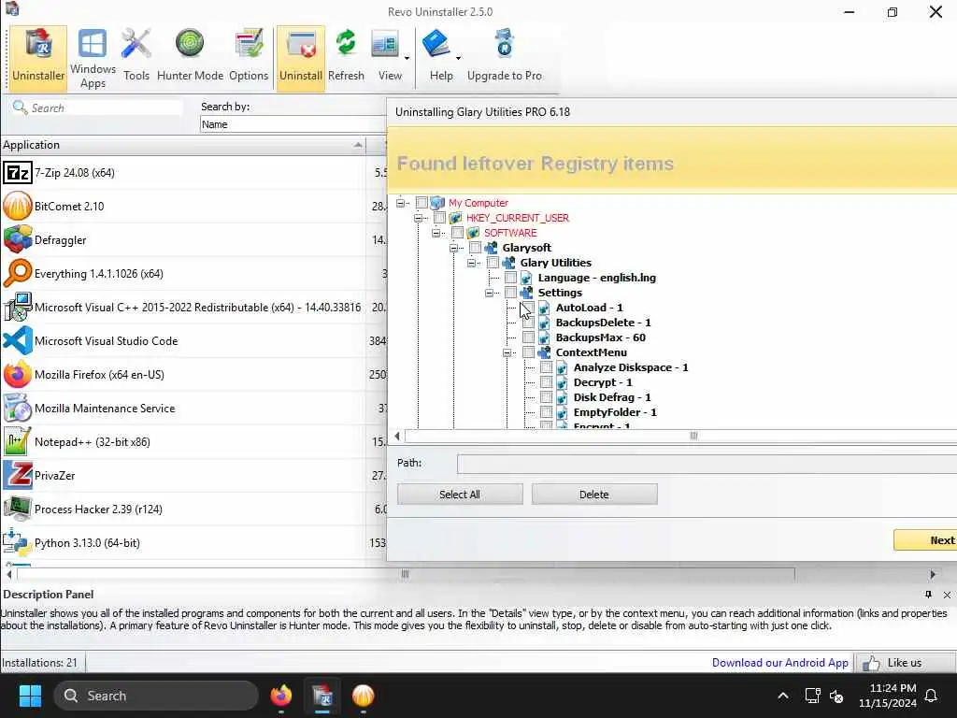Open the Tools toolbar icon
This screenshot has height=718, width=957.
click(x=136, y=57)
